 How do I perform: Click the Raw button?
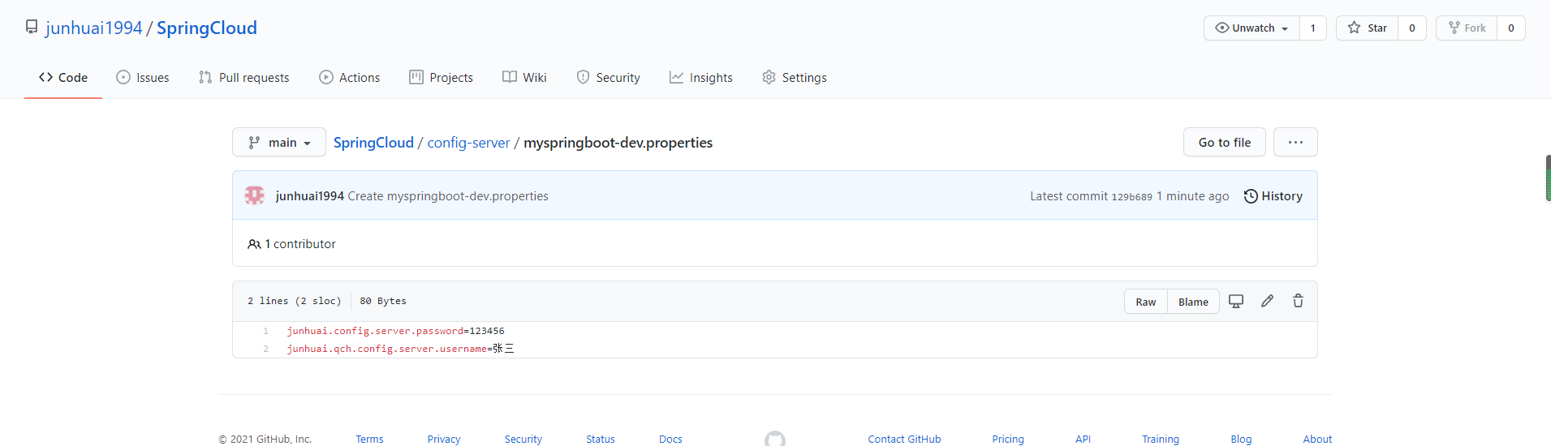point(1145,302)
